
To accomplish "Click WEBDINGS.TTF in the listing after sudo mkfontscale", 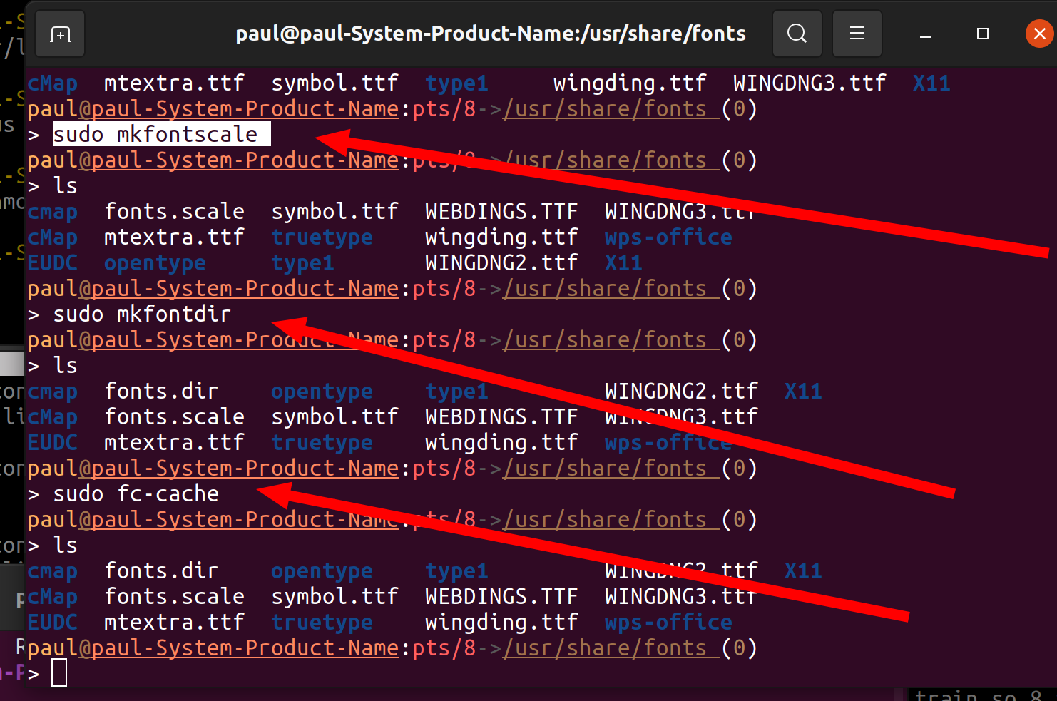I will tap(501, 212).
